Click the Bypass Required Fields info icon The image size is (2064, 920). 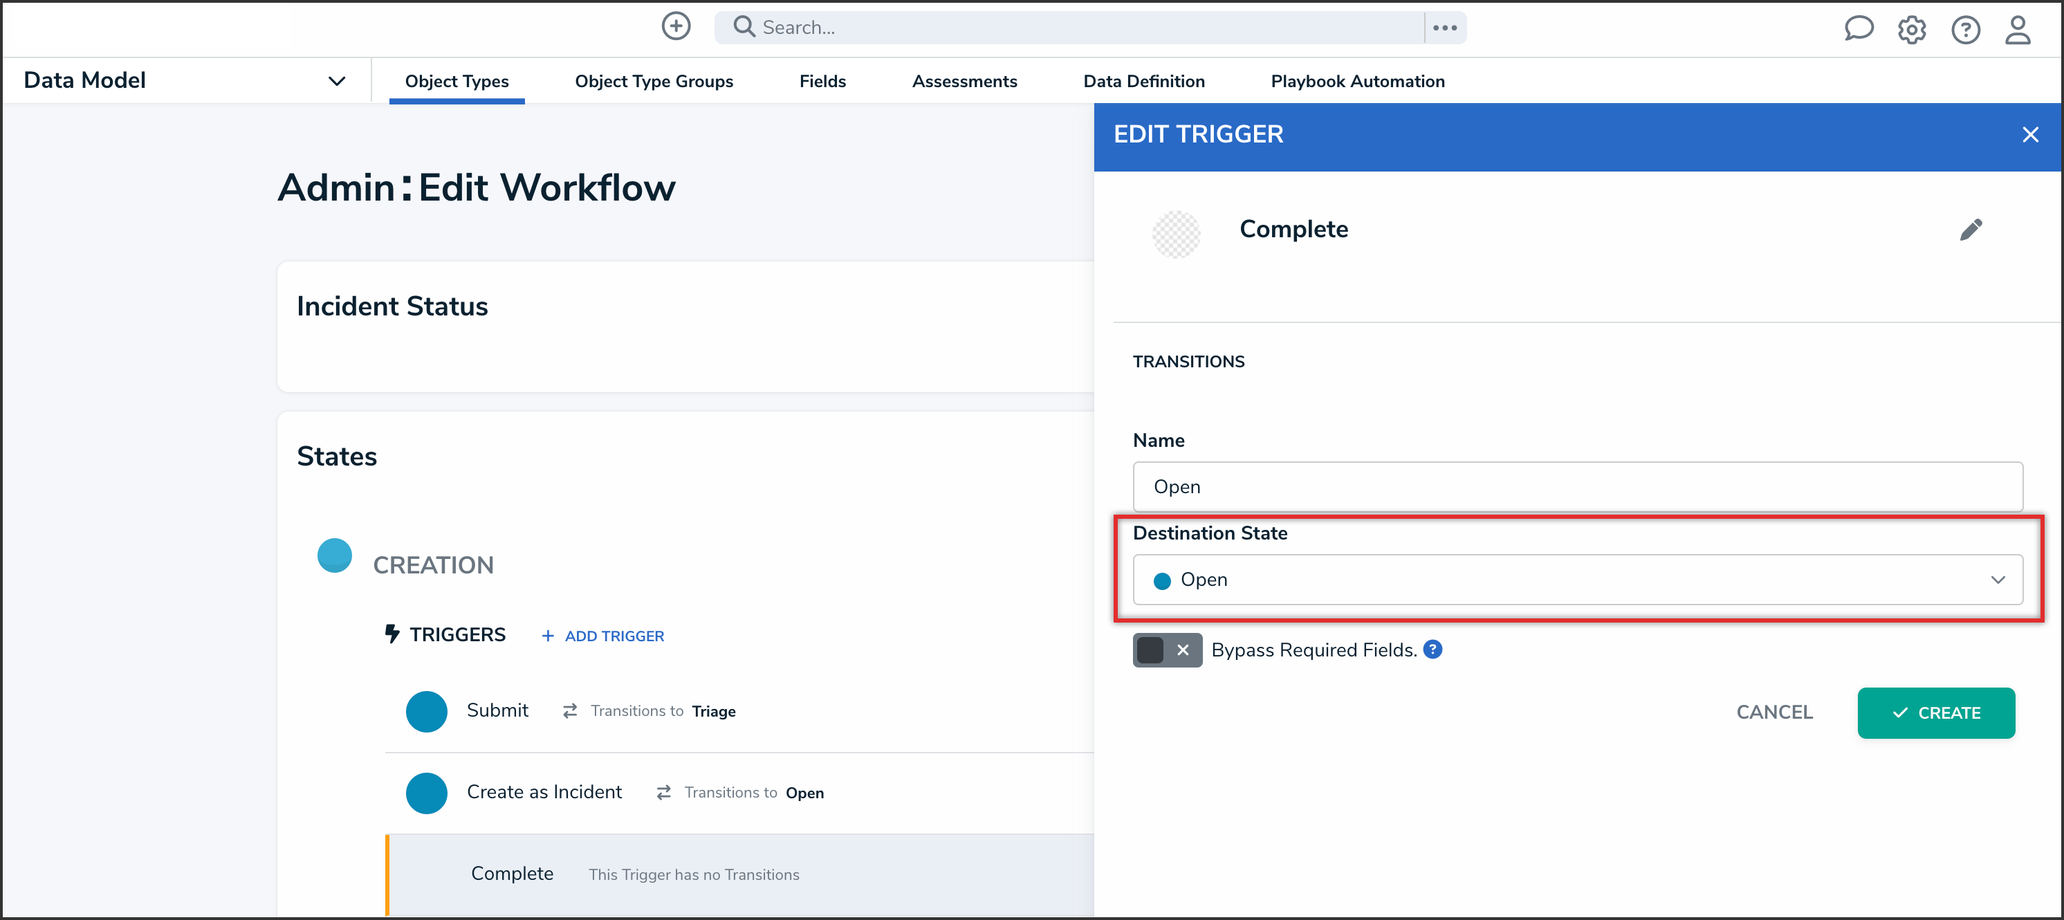[1432, 649]
